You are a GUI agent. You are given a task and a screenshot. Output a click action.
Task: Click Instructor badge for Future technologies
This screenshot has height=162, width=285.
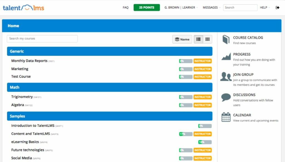[203, 150]
